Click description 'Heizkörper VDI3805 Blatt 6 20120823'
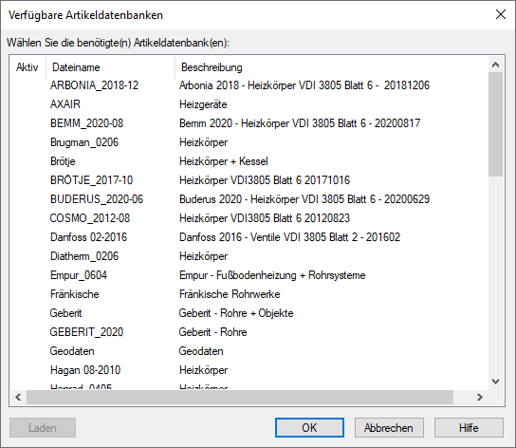The width and height of the screenshot is (516, 448). tap(265, 218)
